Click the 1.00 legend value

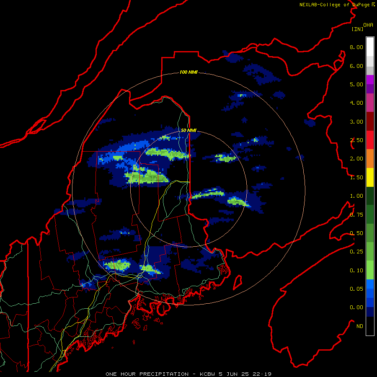(x=356, y=196)
